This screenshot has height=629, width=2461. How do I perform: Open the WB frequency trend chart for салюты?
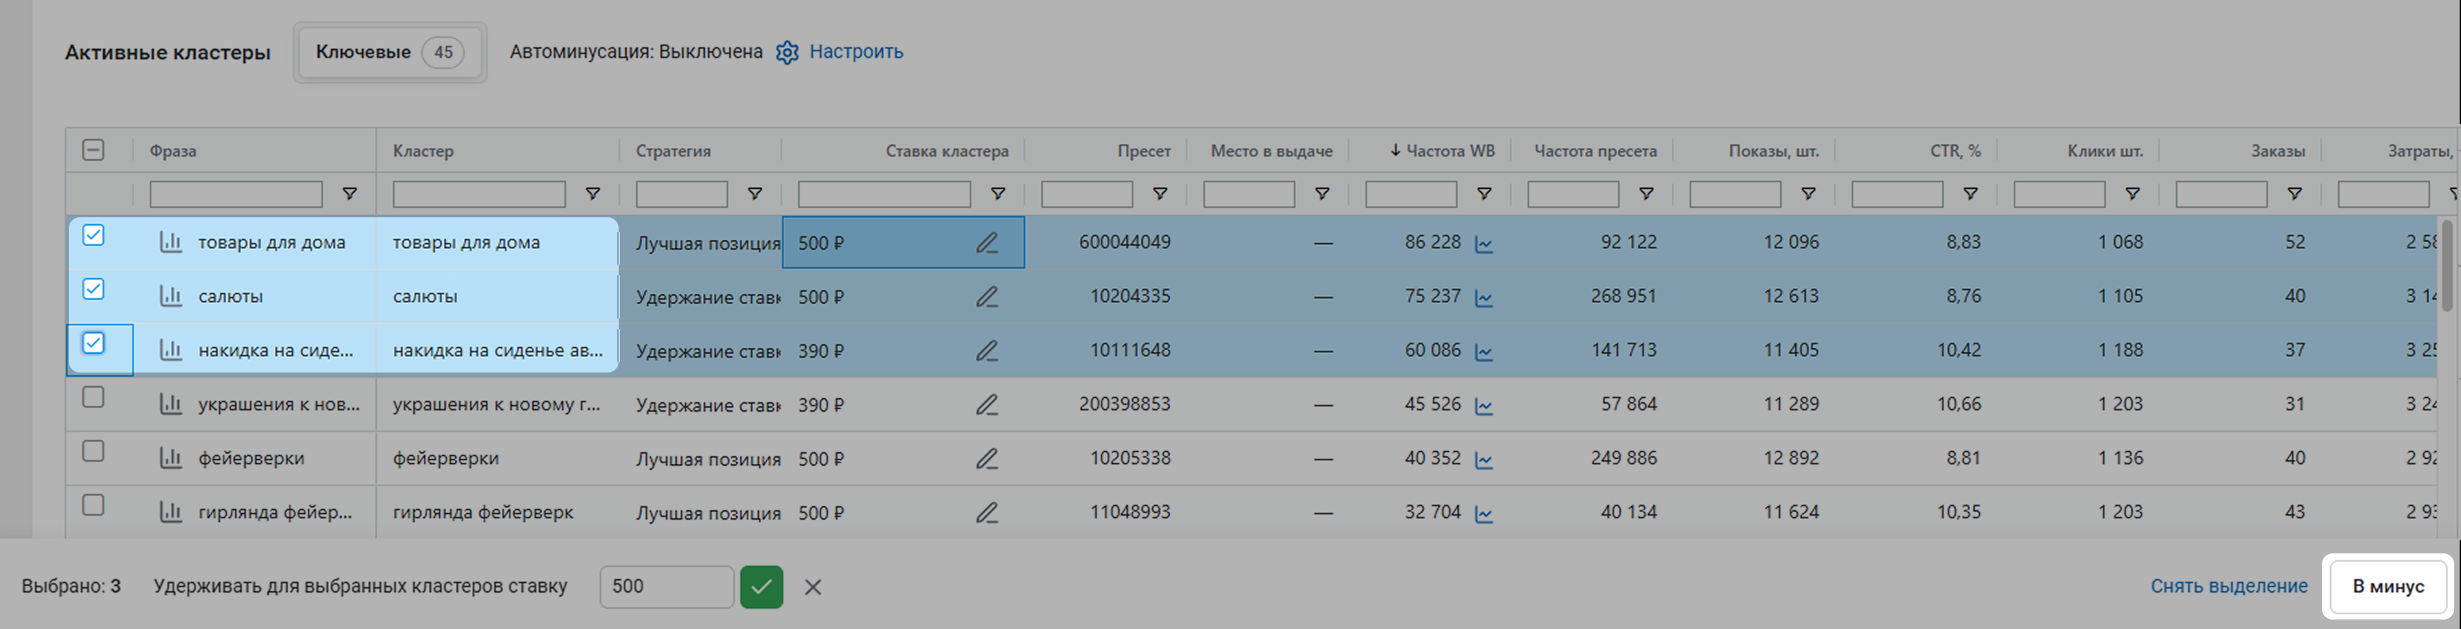[x=1482, y=298]
